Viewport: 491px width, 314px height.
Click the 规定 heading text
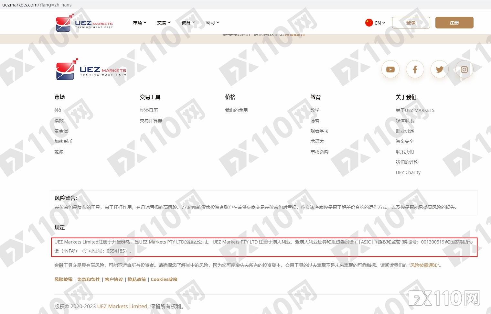[x=59, y=227]
